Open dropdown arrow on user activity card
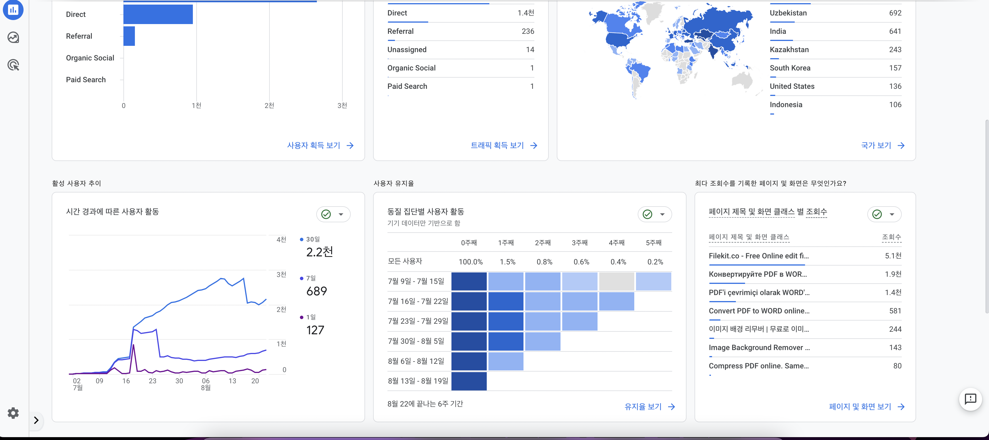This screenshot has height=440, width=989. click(341, 214)
